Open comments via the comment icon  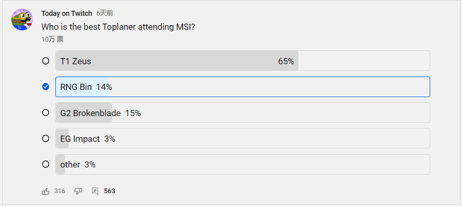[95, 191]
